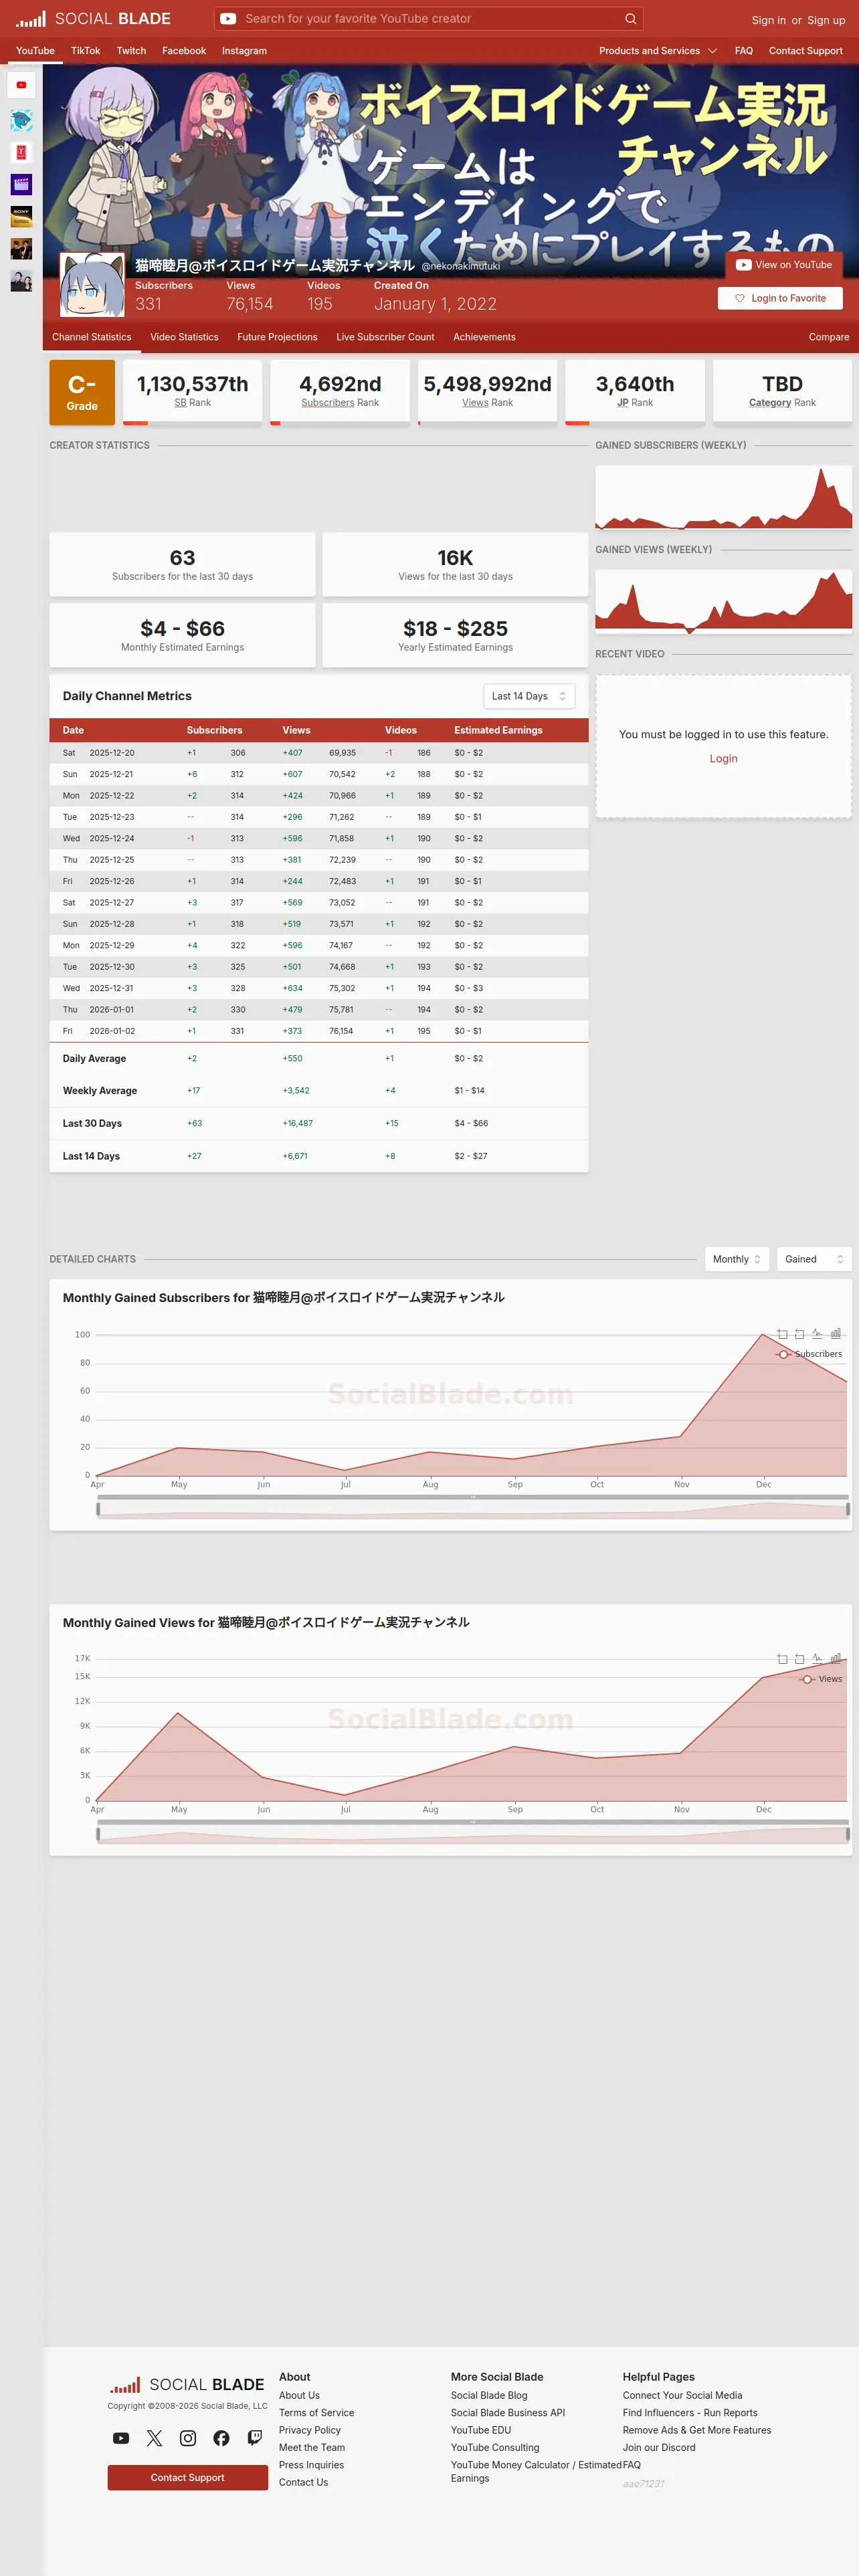Open the Instagram icon in the footer
This screenshot has height=2576, width=859.
click(188, 2438)
